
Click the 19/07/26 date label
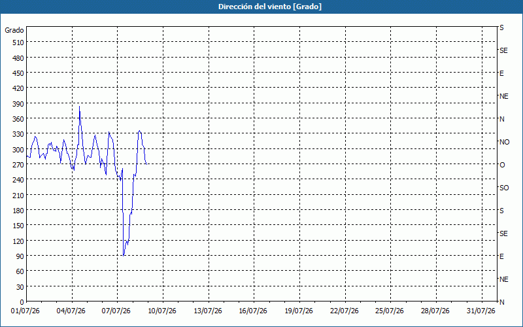tap(299, 311)
